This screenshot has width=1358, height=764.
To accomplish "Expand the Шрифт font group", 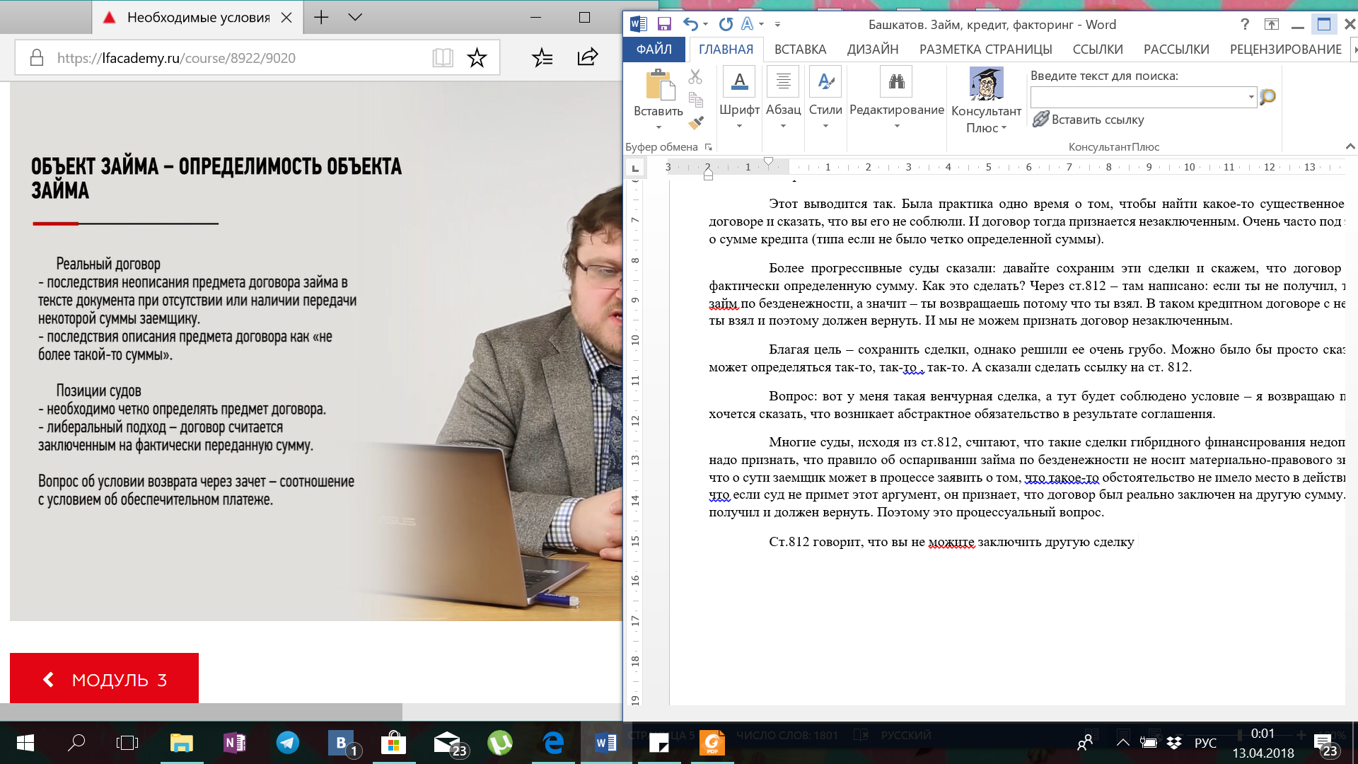I will point(739,99).
